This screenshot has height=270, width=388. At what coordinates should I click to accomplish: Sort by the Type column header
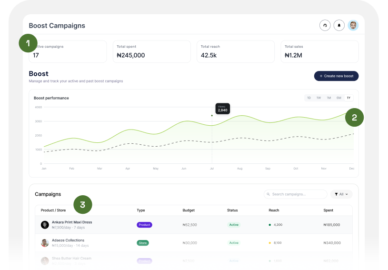[x=141, y=210]
